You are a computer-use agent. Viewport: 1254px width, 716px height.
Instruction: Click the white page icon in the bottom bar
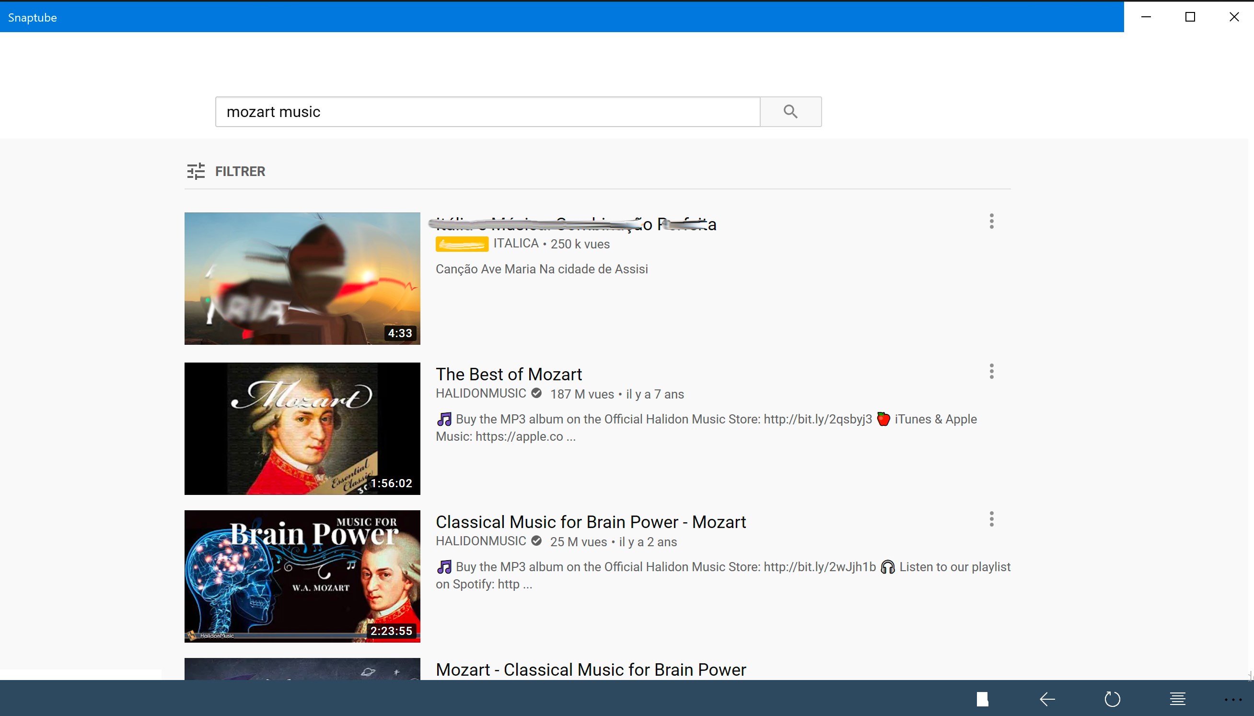pos(982,699)
